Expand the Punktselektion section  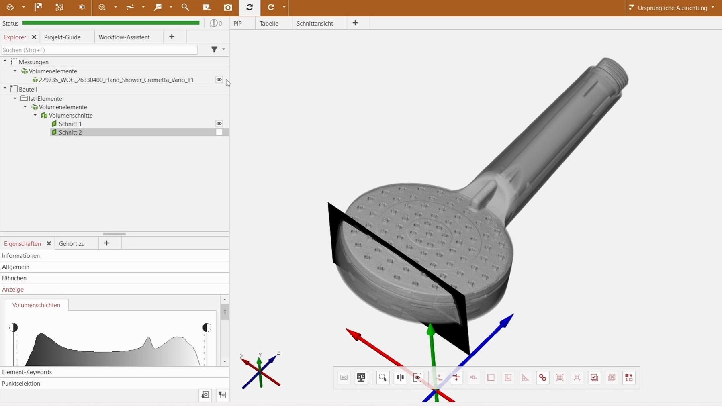115,383
